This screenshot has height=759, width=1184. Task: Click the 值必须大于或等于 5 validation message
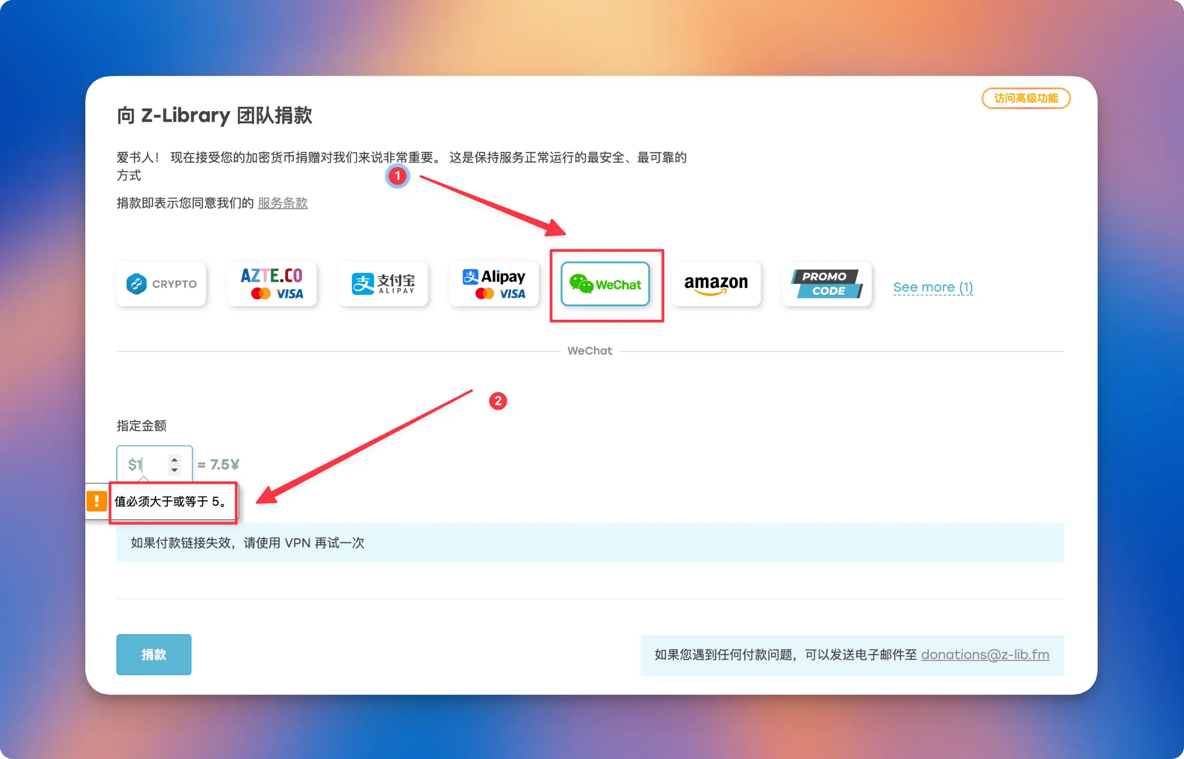tap(171, 501)
